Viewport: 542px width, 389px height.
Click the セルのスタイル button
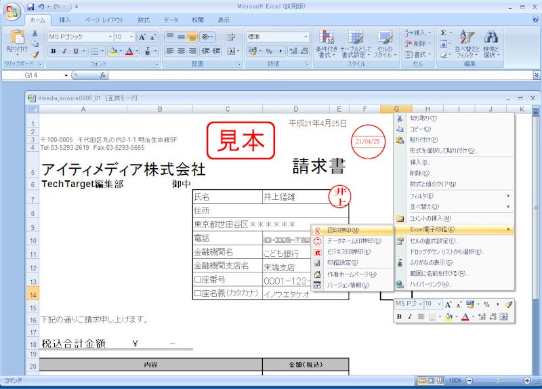coord(384,44)
